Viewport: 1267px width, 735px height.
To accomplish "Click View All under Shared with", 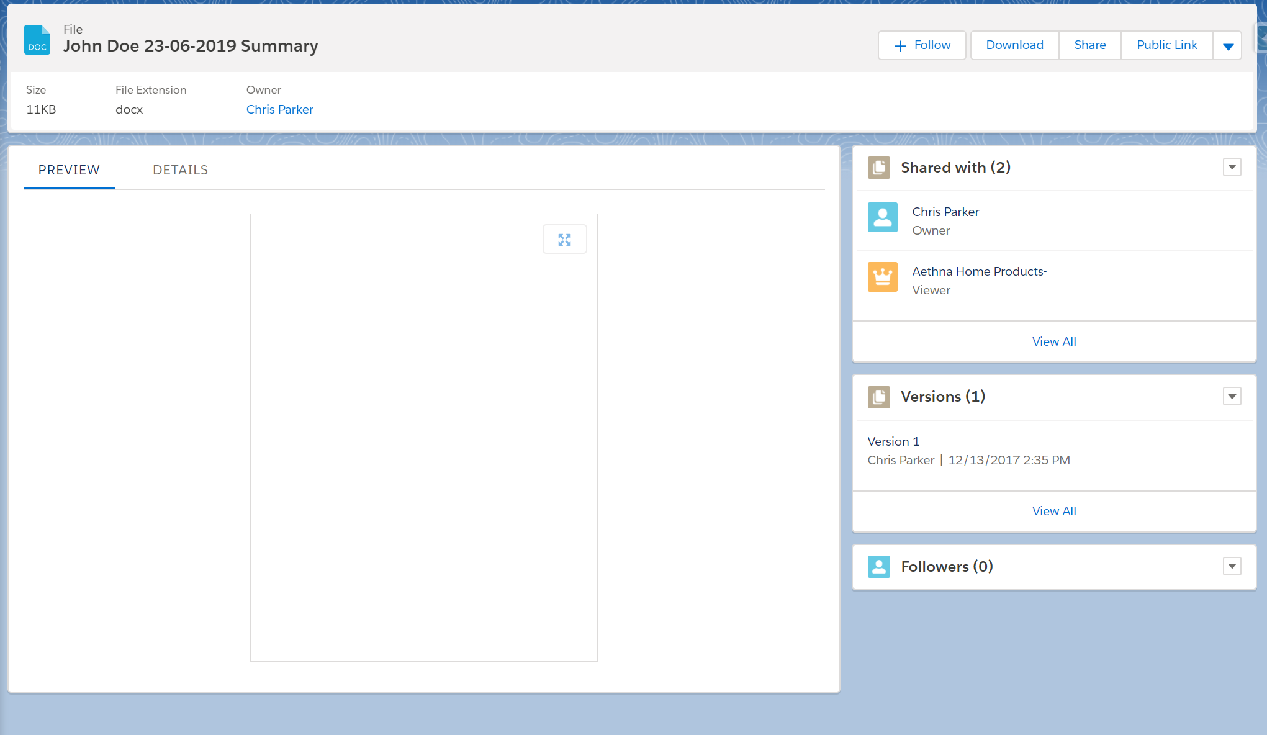I will [x=1053, y=341].
